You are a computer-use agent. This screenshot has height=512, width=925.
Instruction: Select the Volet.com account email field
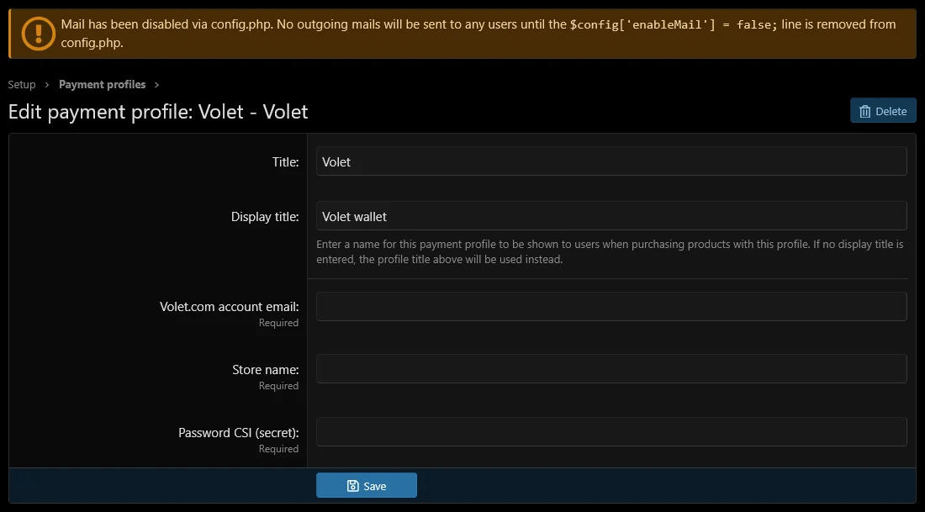pyautogui.click(x=611, y=306)
